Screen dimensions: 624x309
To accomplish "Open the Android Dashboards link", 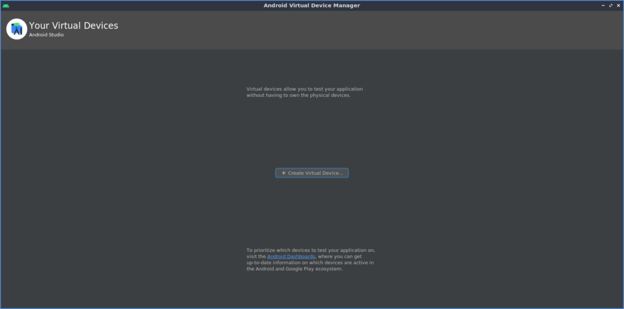I will pos(291,257).
